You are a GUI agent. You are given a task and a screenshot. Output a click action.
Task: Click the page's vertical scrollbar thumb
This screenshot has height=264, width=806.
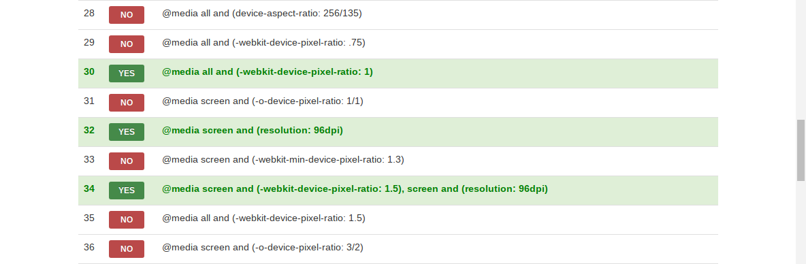click(x=801, y=150)
